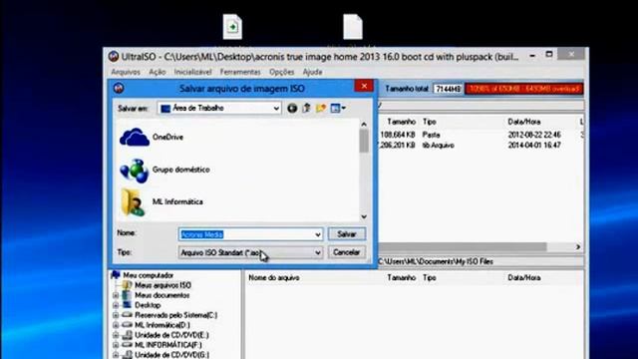The width and height of the screenshot is (638, 359).
Task: Click the Tamanho total value field
Action: tap(448, 89)
